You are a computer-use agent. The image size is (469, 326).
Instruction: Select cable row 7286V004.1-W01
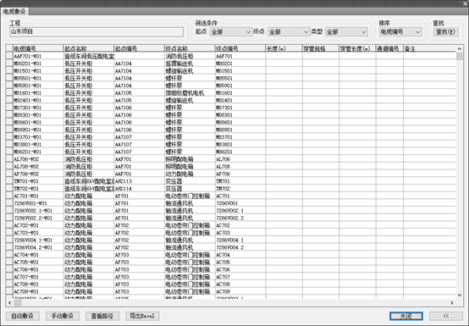click(x=230, y=240)
